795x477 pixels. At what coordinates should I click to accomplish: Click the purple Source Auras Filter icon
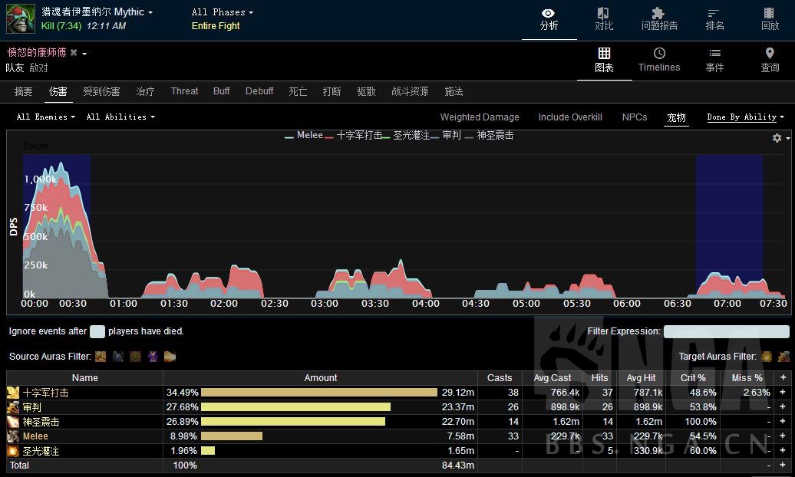(x=153, y=357)
